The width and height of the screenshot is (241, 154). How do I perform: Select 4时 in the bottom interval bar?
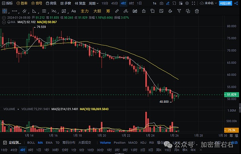[22, 150]
